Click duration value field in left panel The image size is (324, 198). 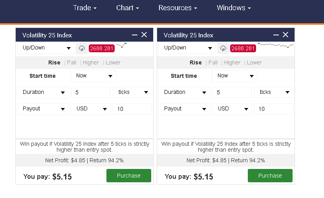[x=90, y=92]
